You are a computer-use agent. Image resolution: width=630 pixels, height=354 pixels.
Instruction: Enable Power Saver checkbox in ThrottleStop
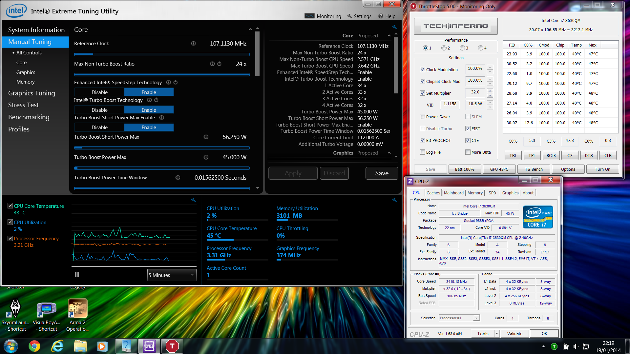coord(423,117)
